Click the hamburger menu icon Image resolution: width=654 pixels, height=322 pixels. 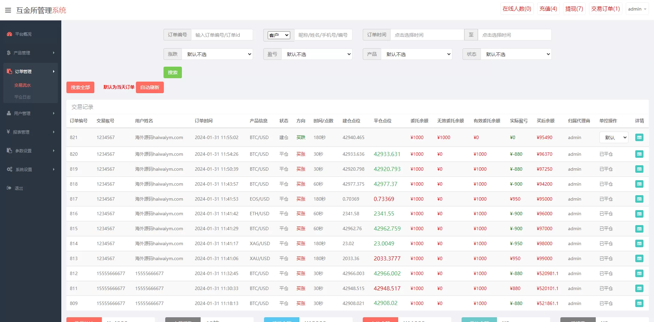click(x=8, y=10)
